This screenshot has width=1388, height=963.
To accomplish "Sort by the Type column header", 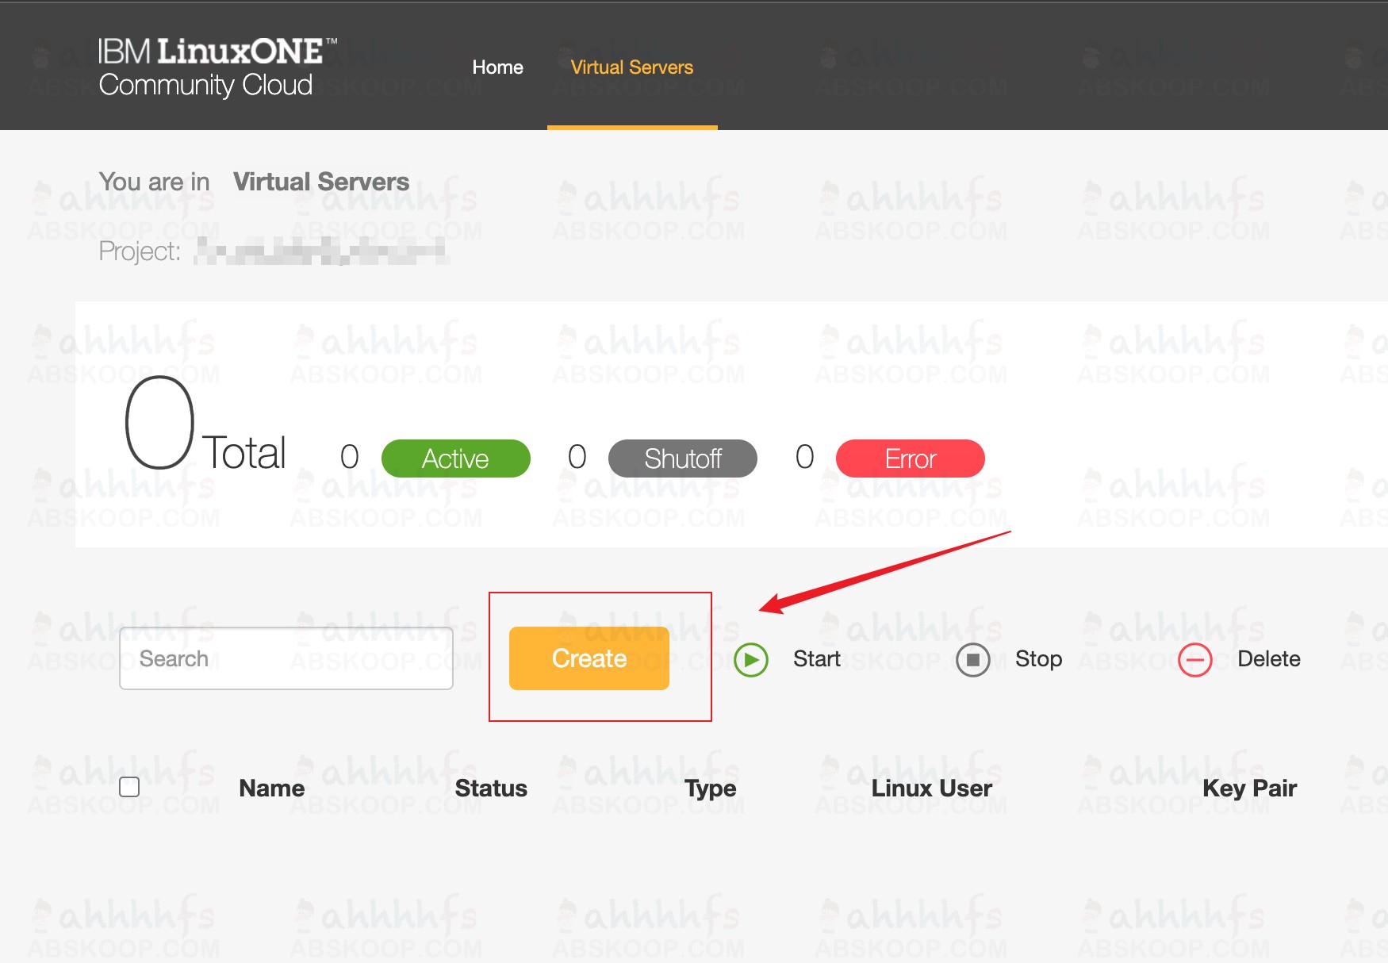I will coord(710,788).
